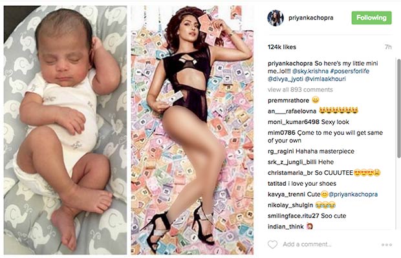The height and width of the screenshot is (258, 401).
Task: Toggle the green Following button
Action: click(371, 18)
